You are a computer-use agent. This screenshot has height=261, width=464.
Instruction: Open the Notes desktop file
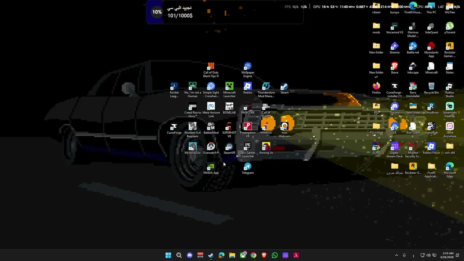click(x=450, y=68)
